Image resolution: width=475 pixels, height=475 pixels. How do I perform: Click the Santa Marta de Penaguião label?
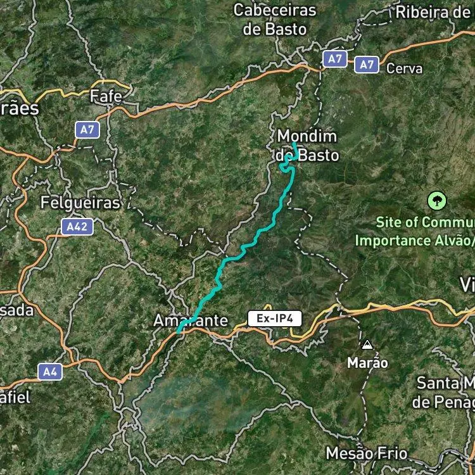(x=444, y=393)
